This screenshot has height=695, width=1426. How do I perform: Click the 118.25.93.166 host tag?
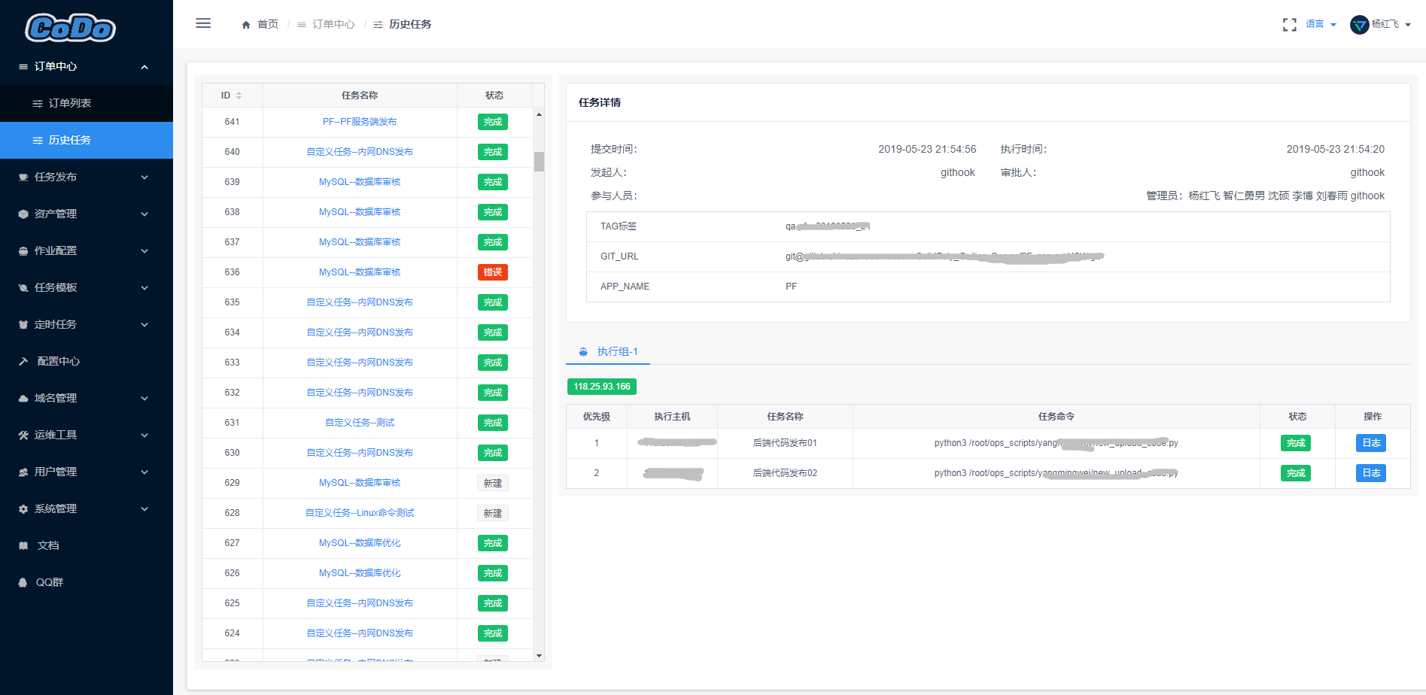602,387
